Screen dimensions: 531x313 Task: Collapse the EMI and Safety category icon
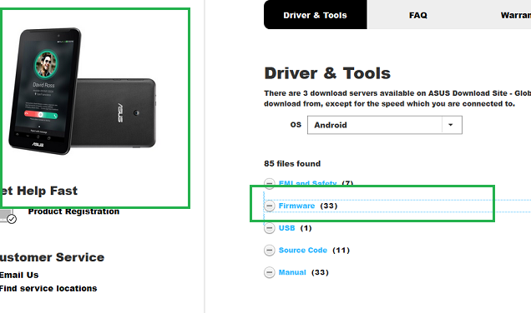(x=269, y=183)
